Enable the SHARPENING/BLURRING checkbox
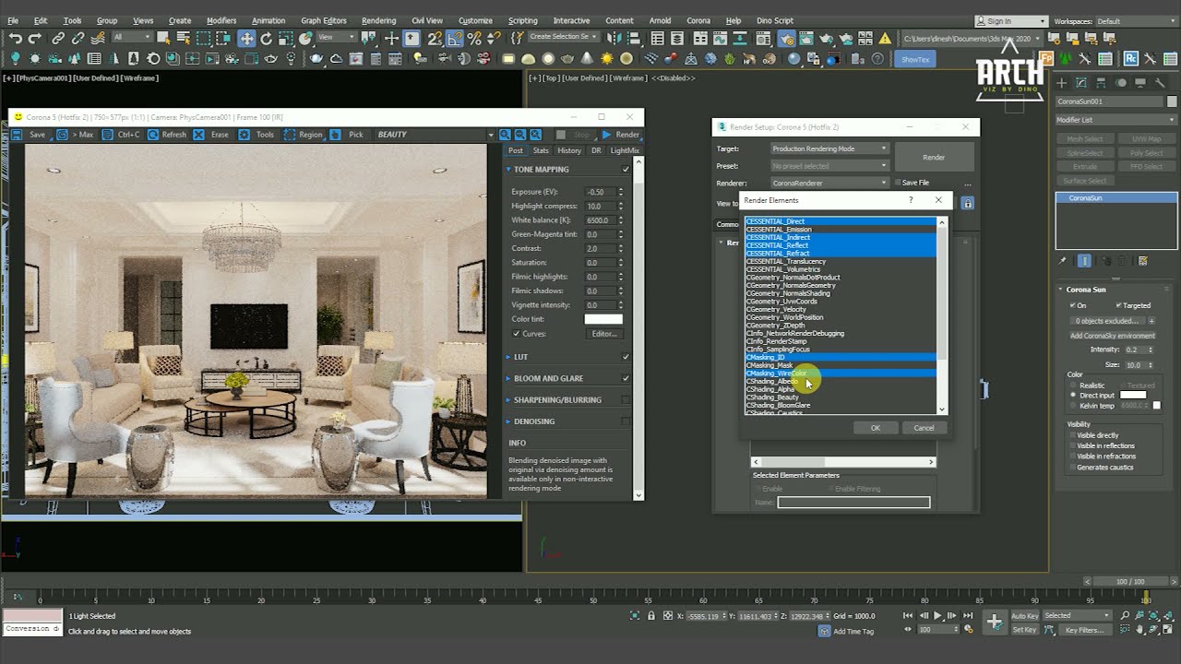The image size is (1181, 664). pyautogui.click(x=626, y=400)
